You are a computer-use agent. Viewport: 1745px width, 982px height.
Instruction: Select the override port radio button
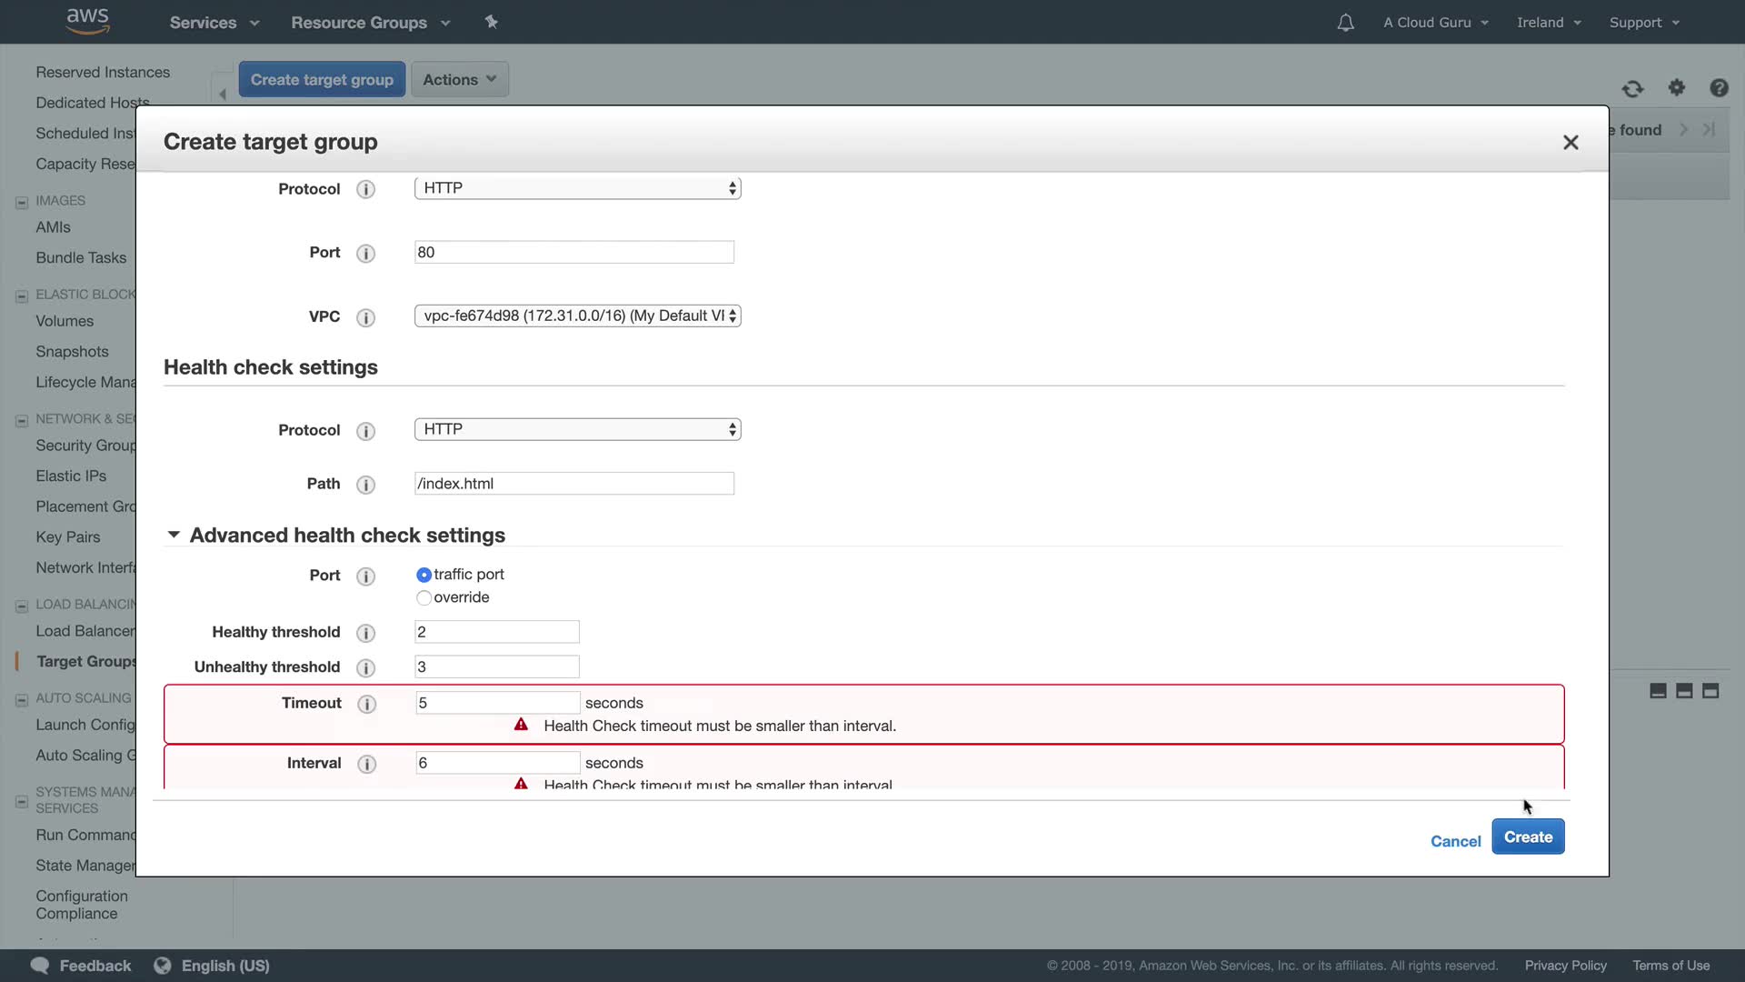424,597
